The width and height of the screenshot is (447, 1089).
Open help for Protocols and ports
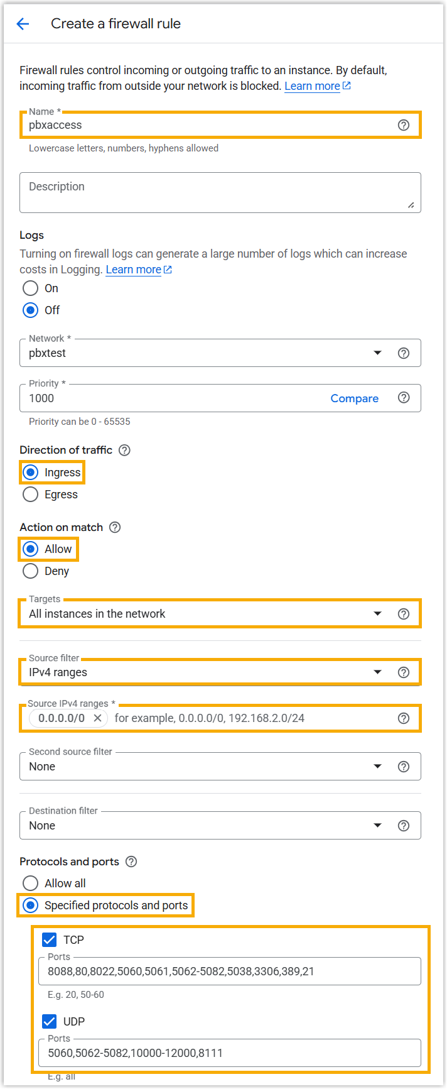click(x=131, y=862)
